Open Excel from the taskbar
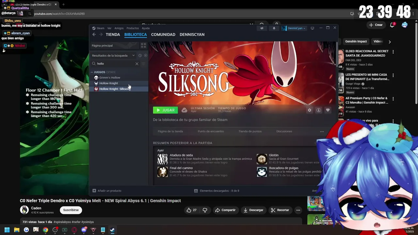This screenshot has width=418, height=235. click(65, 230)
